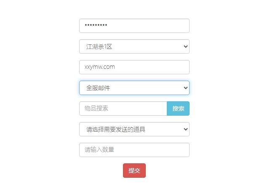
Task: Focus the 物品搜索 item search box
Action: coord(123,108)
